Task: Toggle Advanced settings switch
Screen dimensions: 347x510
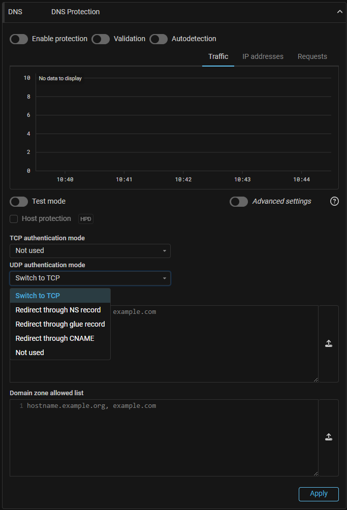Action: click(239, 202)
